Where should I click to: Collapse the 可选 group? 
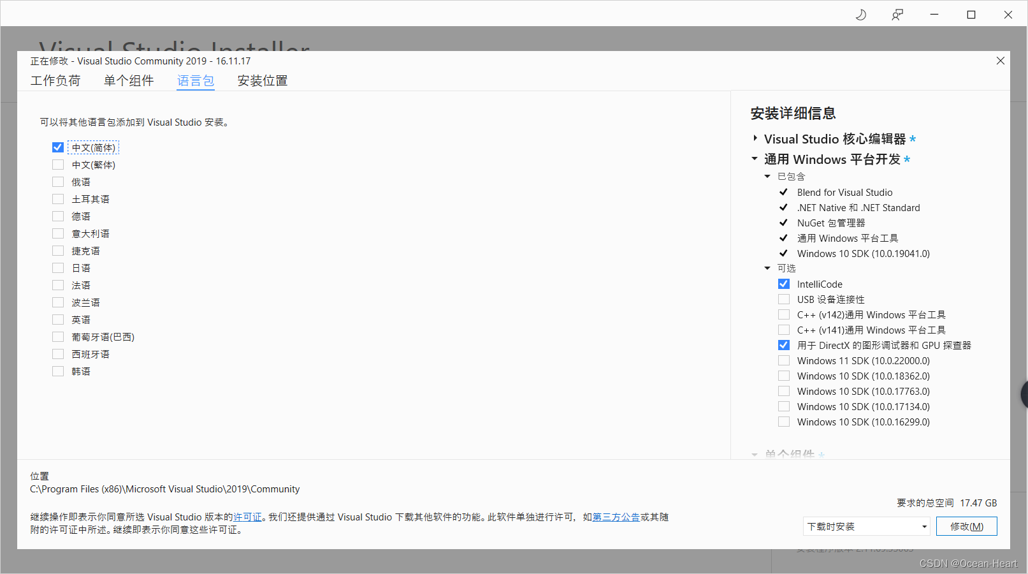tap(767, 269)
